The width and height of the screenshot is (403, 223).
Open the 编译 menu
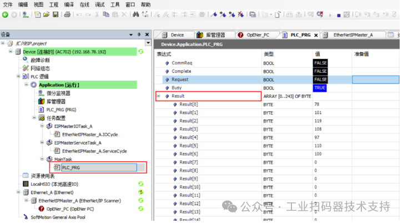click(69, 4)
